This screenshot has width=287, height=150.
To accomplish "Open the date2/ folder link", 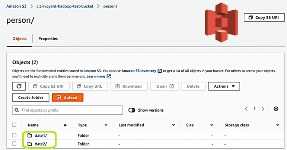I will 41,144.
